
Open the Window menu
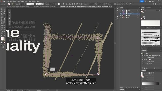[34, 1]
